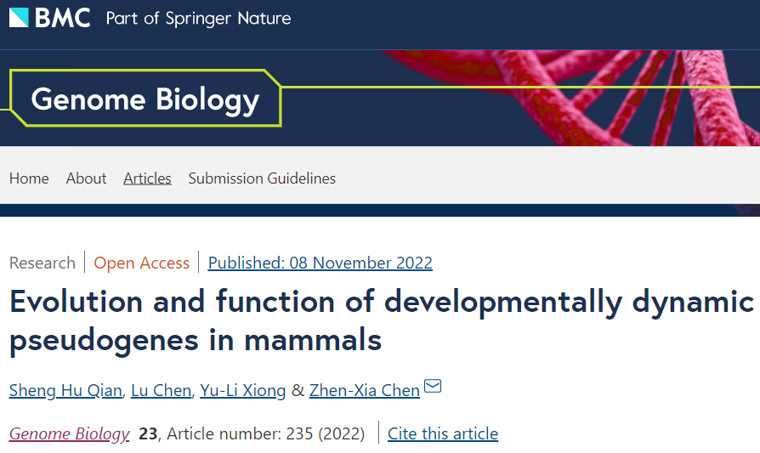Open Submission Guidelines page
This screenshot has width=760, height=453.
point(262,178)
